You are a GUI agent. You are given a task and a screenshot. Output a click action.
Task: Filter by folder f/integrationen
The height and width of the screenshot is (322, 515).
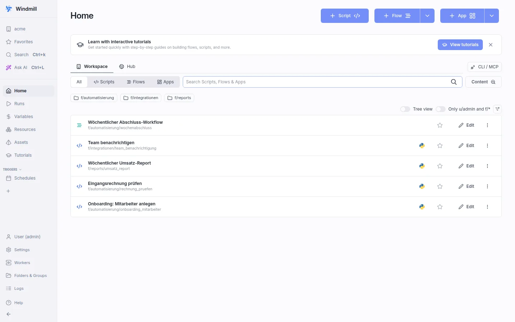(x=141, y=98)
